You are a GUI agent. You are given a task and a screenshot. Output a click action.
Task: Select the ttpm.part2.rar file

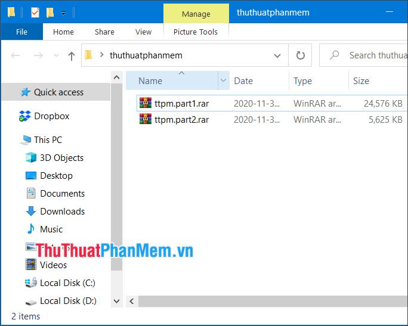272,119
